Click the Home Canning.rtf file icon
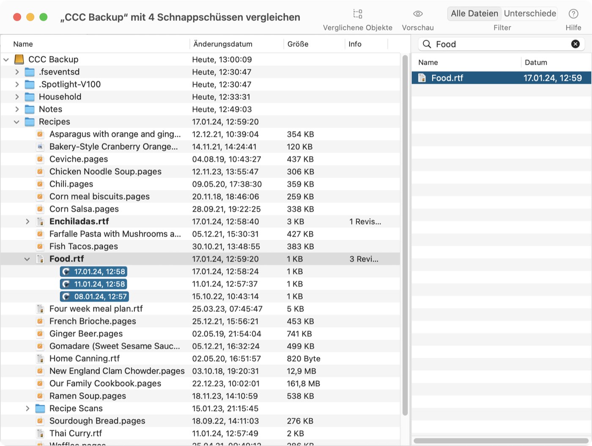Viewport: 592px width, 446px height. (40, 359)
